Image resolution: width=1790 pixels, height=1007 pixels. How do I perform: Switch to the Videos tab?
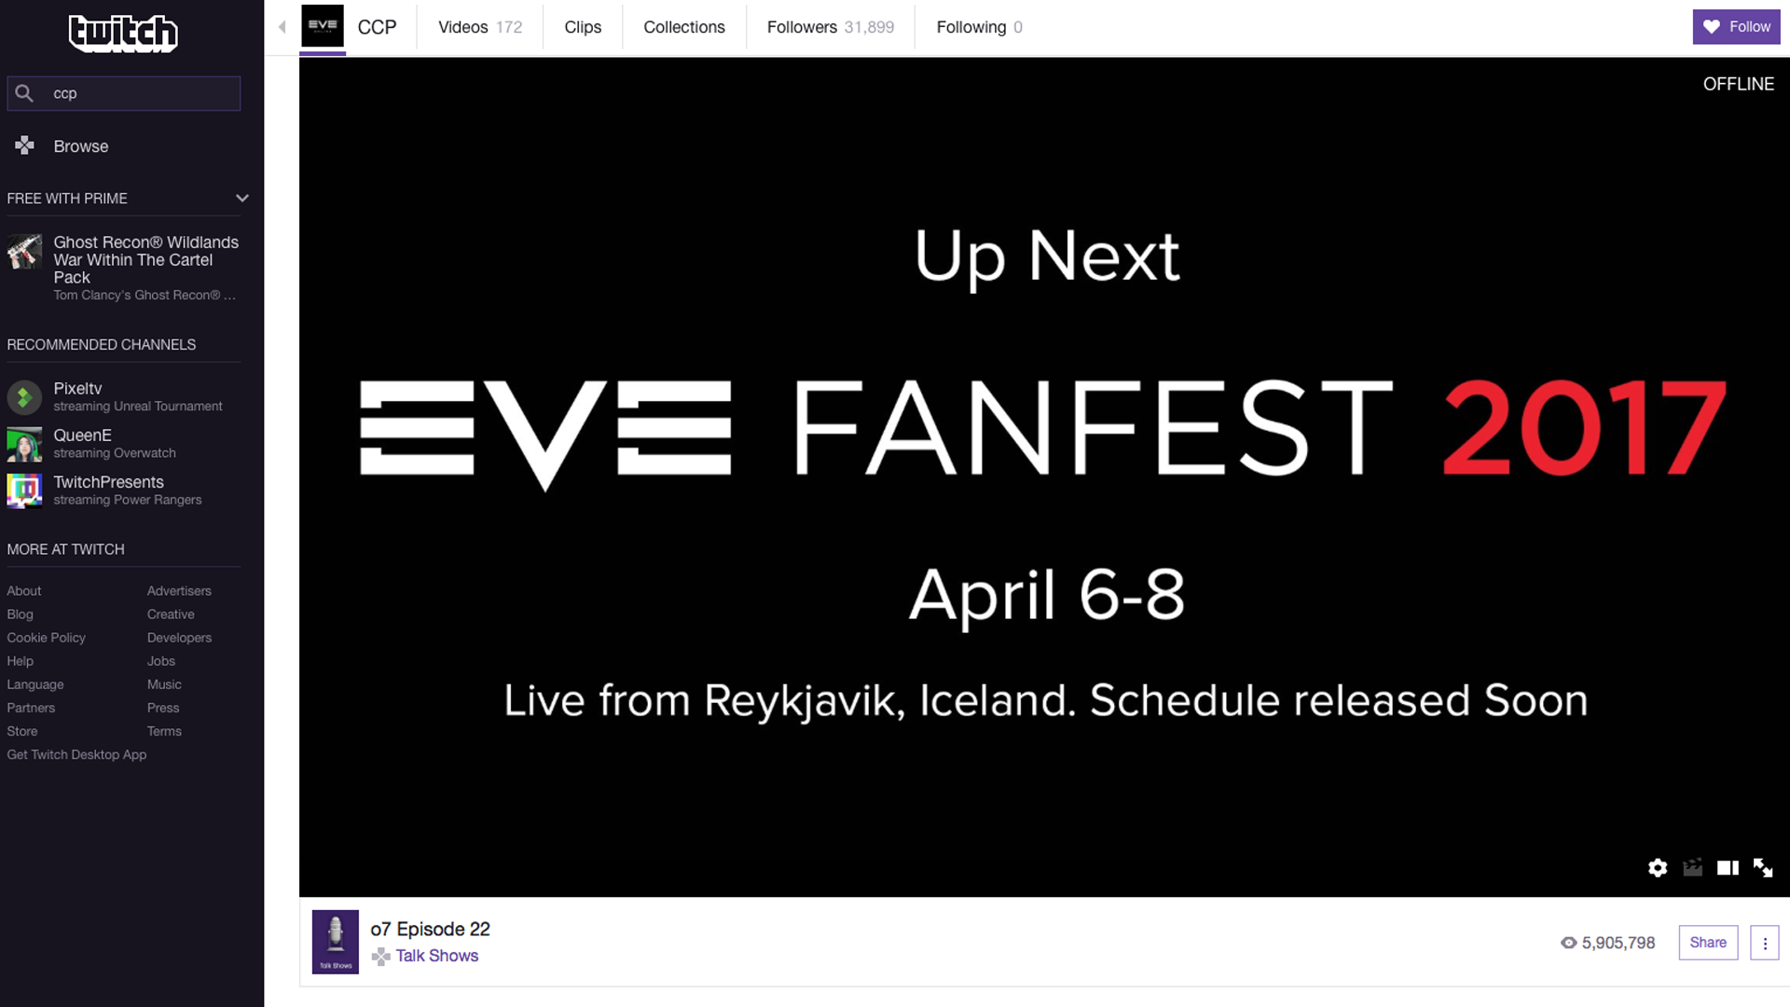coord(480,27)
